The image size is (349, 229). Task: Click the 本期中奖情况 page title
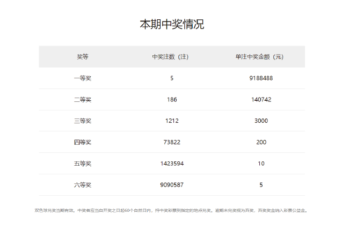(172, 25)
